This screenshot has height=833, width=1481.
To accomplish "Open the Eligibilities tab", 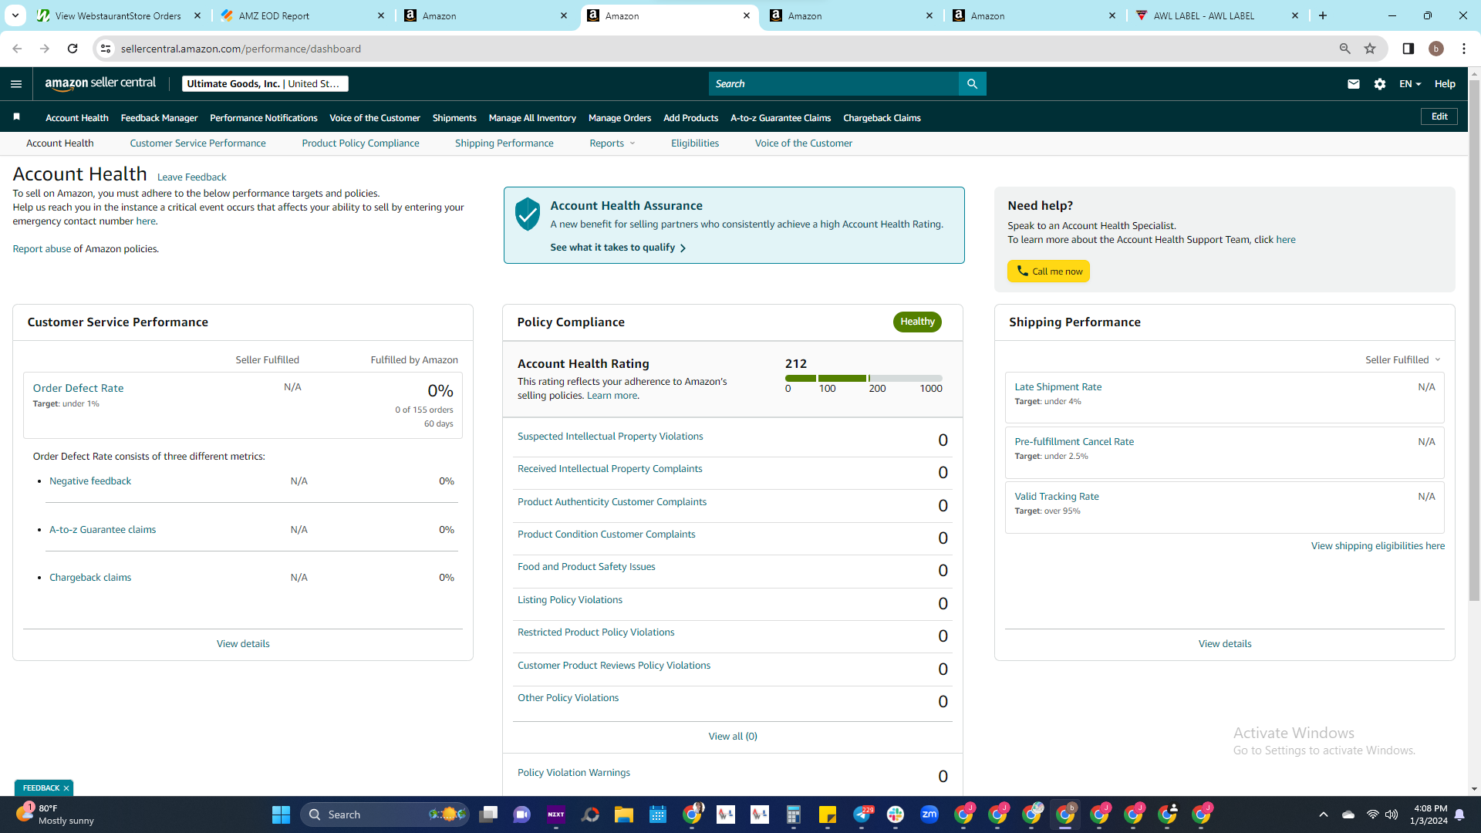I will pyautogui.click(x=695, y=143).
